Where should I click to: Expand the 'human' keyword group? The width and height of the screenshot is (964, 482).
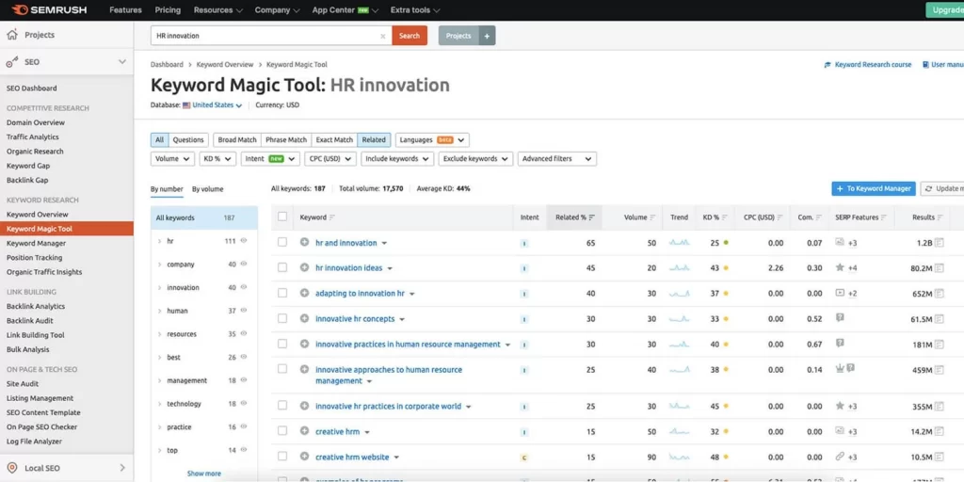[x=159, y=311]
